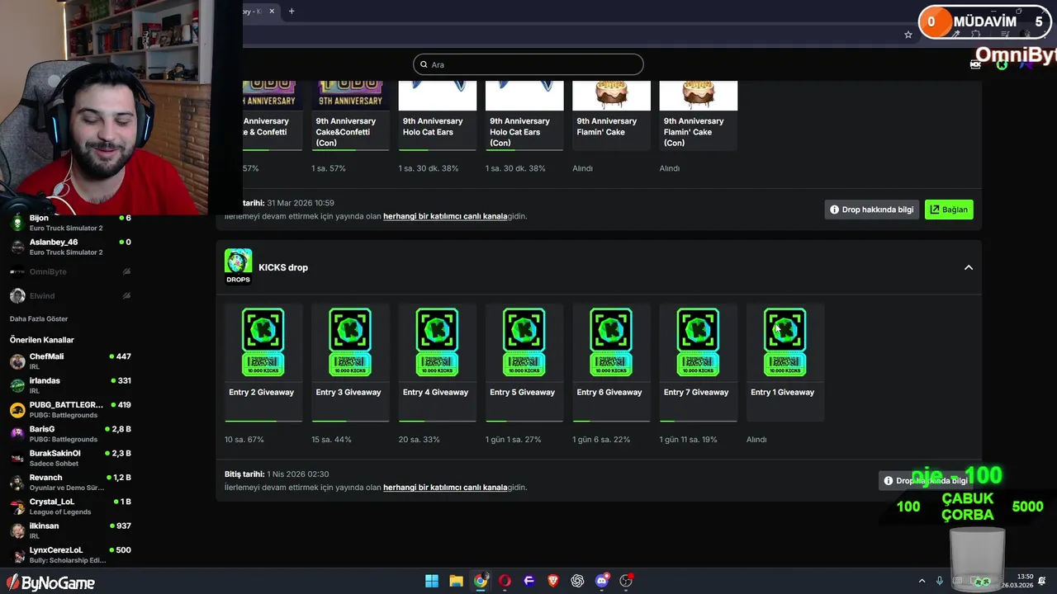Open File Explorer from the taskbar

(x=456, y=581)
